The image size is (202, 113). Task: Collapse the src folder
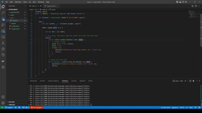pyautogui.click(x=10, y=18)
